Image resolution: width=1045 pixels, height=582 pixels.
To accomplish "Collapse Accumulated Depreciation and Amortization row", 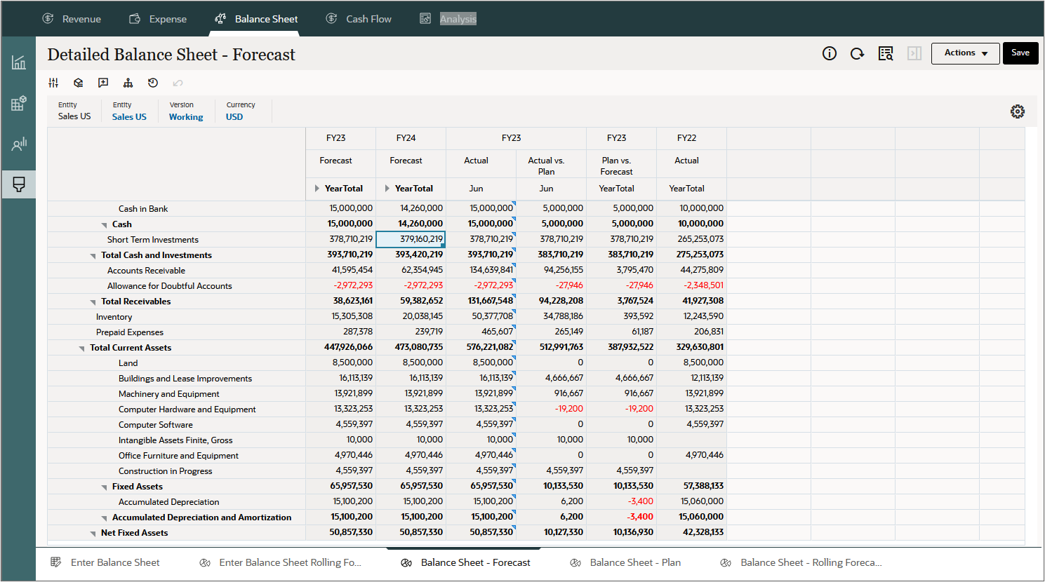I will click(105, 518).
